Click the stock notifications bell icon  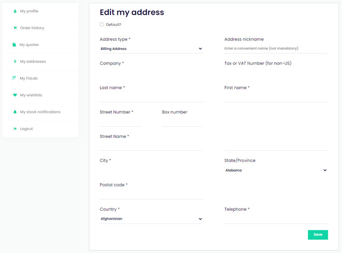click(x=15, y=112)
